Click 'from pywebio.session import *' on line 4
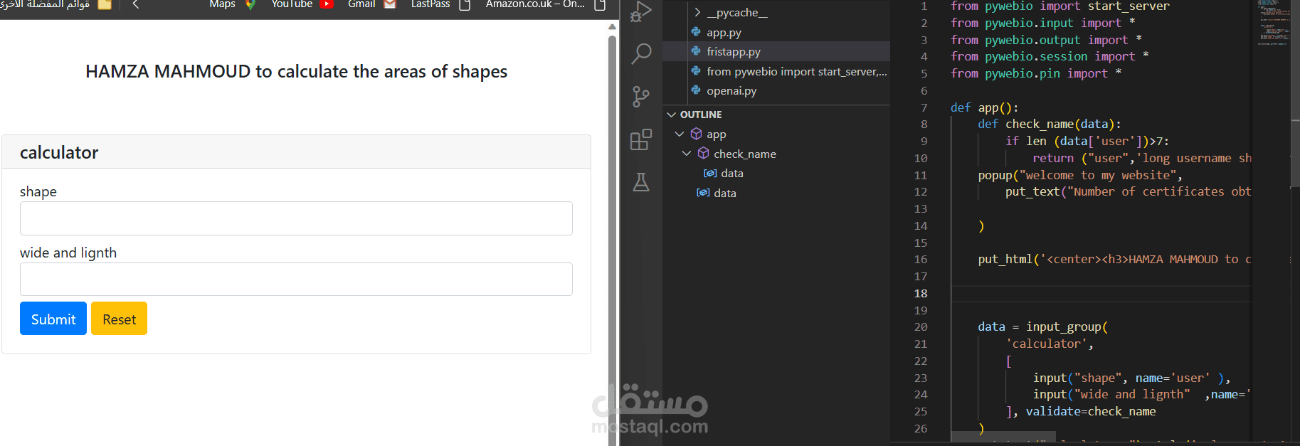The width and height of the screenshot is (1300, 446). click(1050, 56)
